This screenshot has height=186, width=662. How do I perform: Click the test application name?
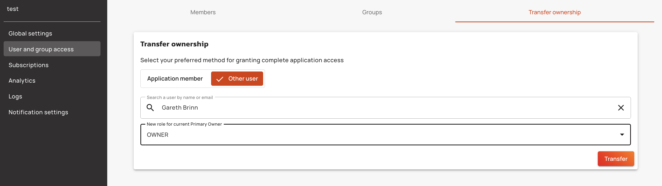(13, 9)
